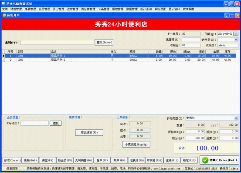241x173 pixels.
Task: Open the calendar picker beside the date field
Action: coord(236,34)
